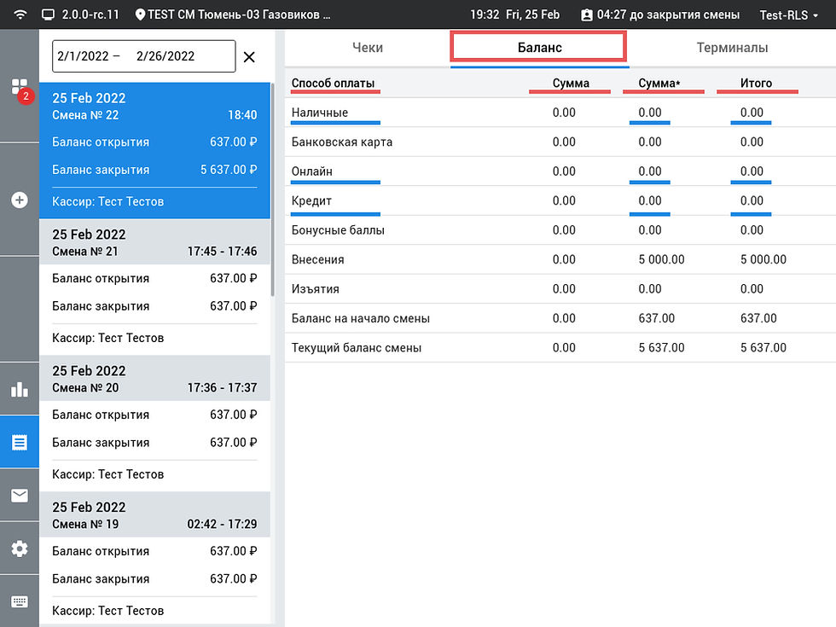This screenshot has height=627, width=836.
Task: Click the Wi-Fi status icon
Action: 20,15
